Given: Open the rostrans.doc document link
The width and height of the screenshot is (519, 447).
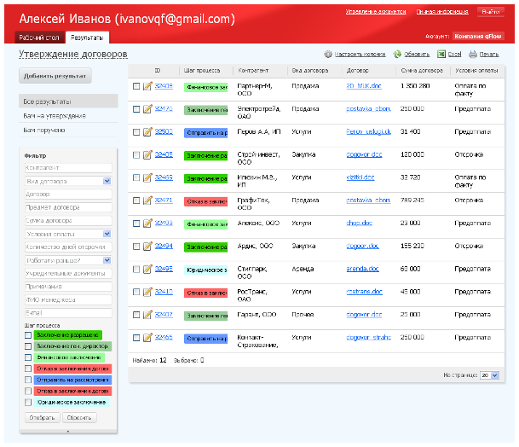Looking at the screenshot, I should click(x=364, y=292).
